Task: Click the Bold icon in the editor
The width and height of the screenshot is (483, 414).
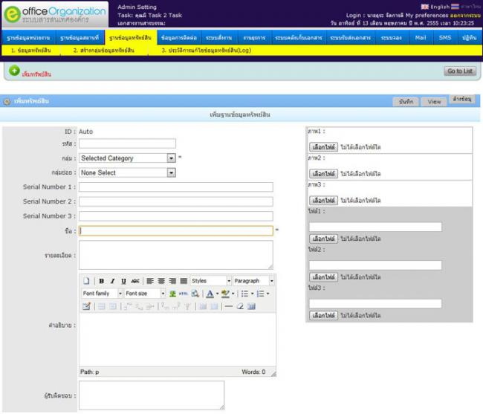Action: [101, 281]
